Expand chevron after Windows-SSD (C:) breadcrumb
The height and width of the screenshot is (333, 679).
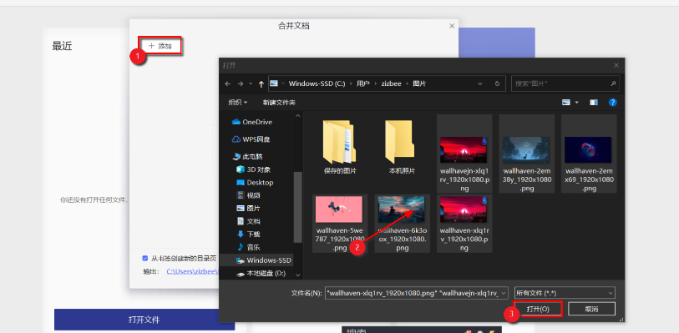pos(351,84)
